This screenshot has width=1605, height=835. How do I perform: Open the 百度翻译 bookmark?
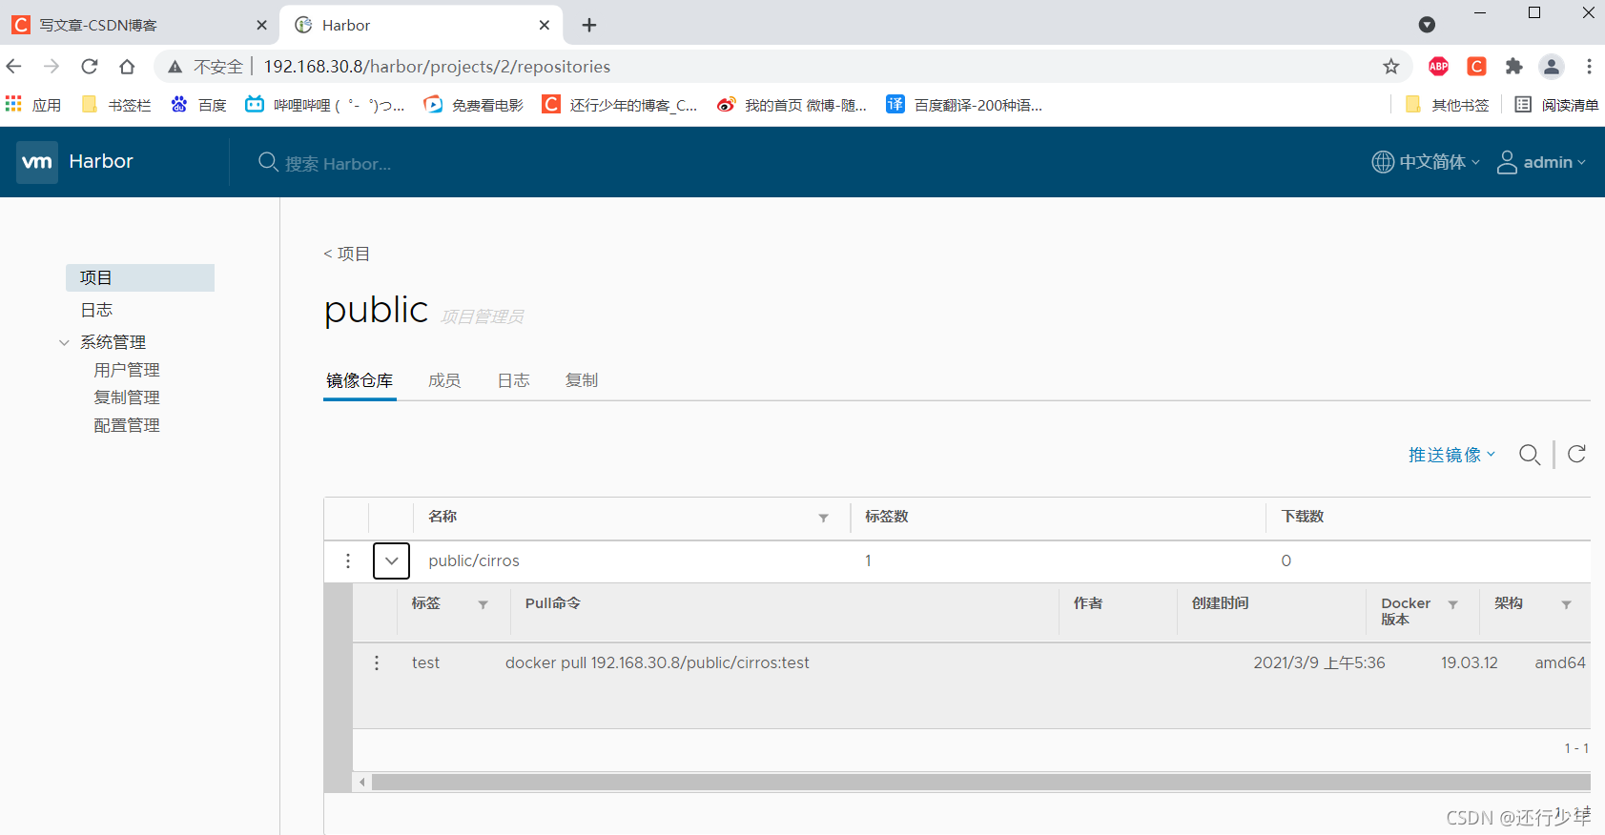coord(964,105)
